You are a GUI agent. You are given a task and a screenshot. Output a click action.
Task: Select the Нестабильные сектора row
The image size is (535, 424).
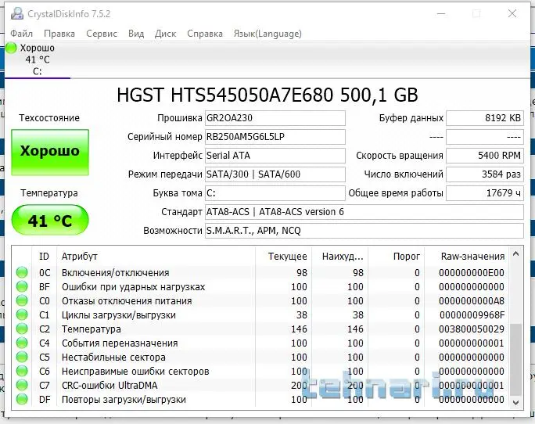pos(260,357)
